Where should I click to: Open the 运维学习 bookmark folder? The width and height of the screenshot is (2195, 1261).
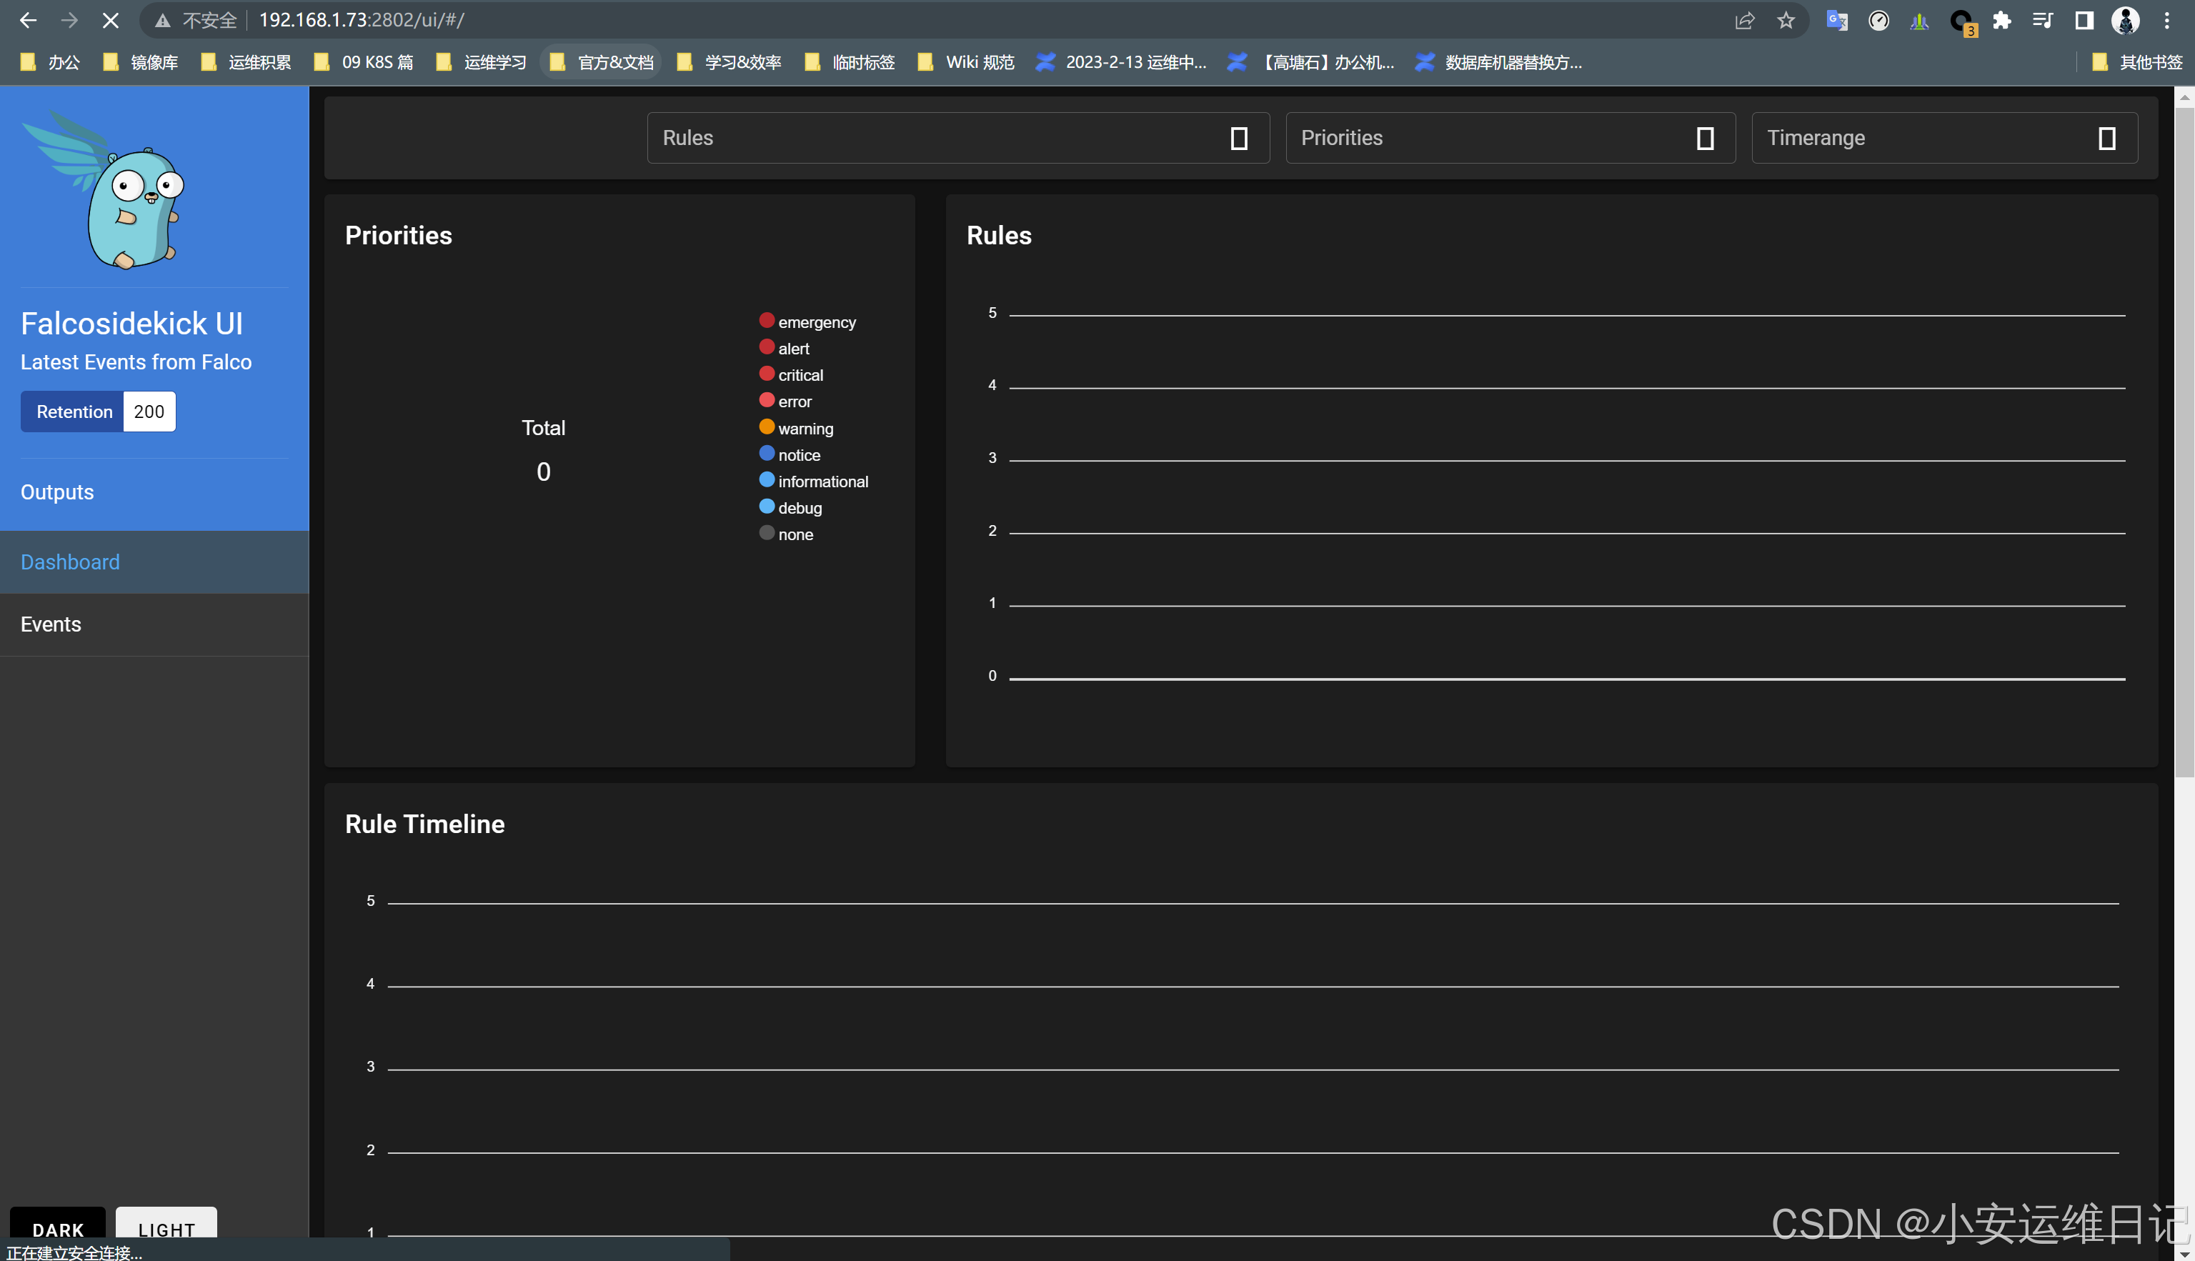coord(482,62)
